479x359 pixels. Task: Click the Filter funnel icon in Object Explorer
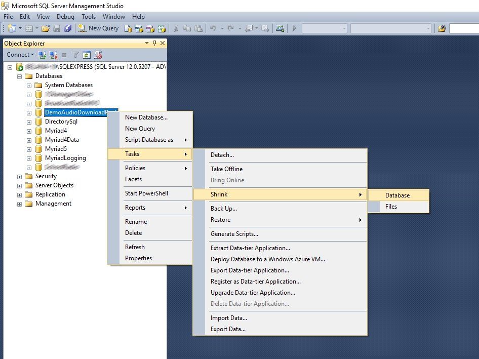(75, 55)
